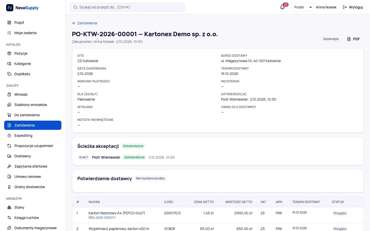
Task: Click the Wypełniacz papierowy item name
Action: click(x=119, y=229)
